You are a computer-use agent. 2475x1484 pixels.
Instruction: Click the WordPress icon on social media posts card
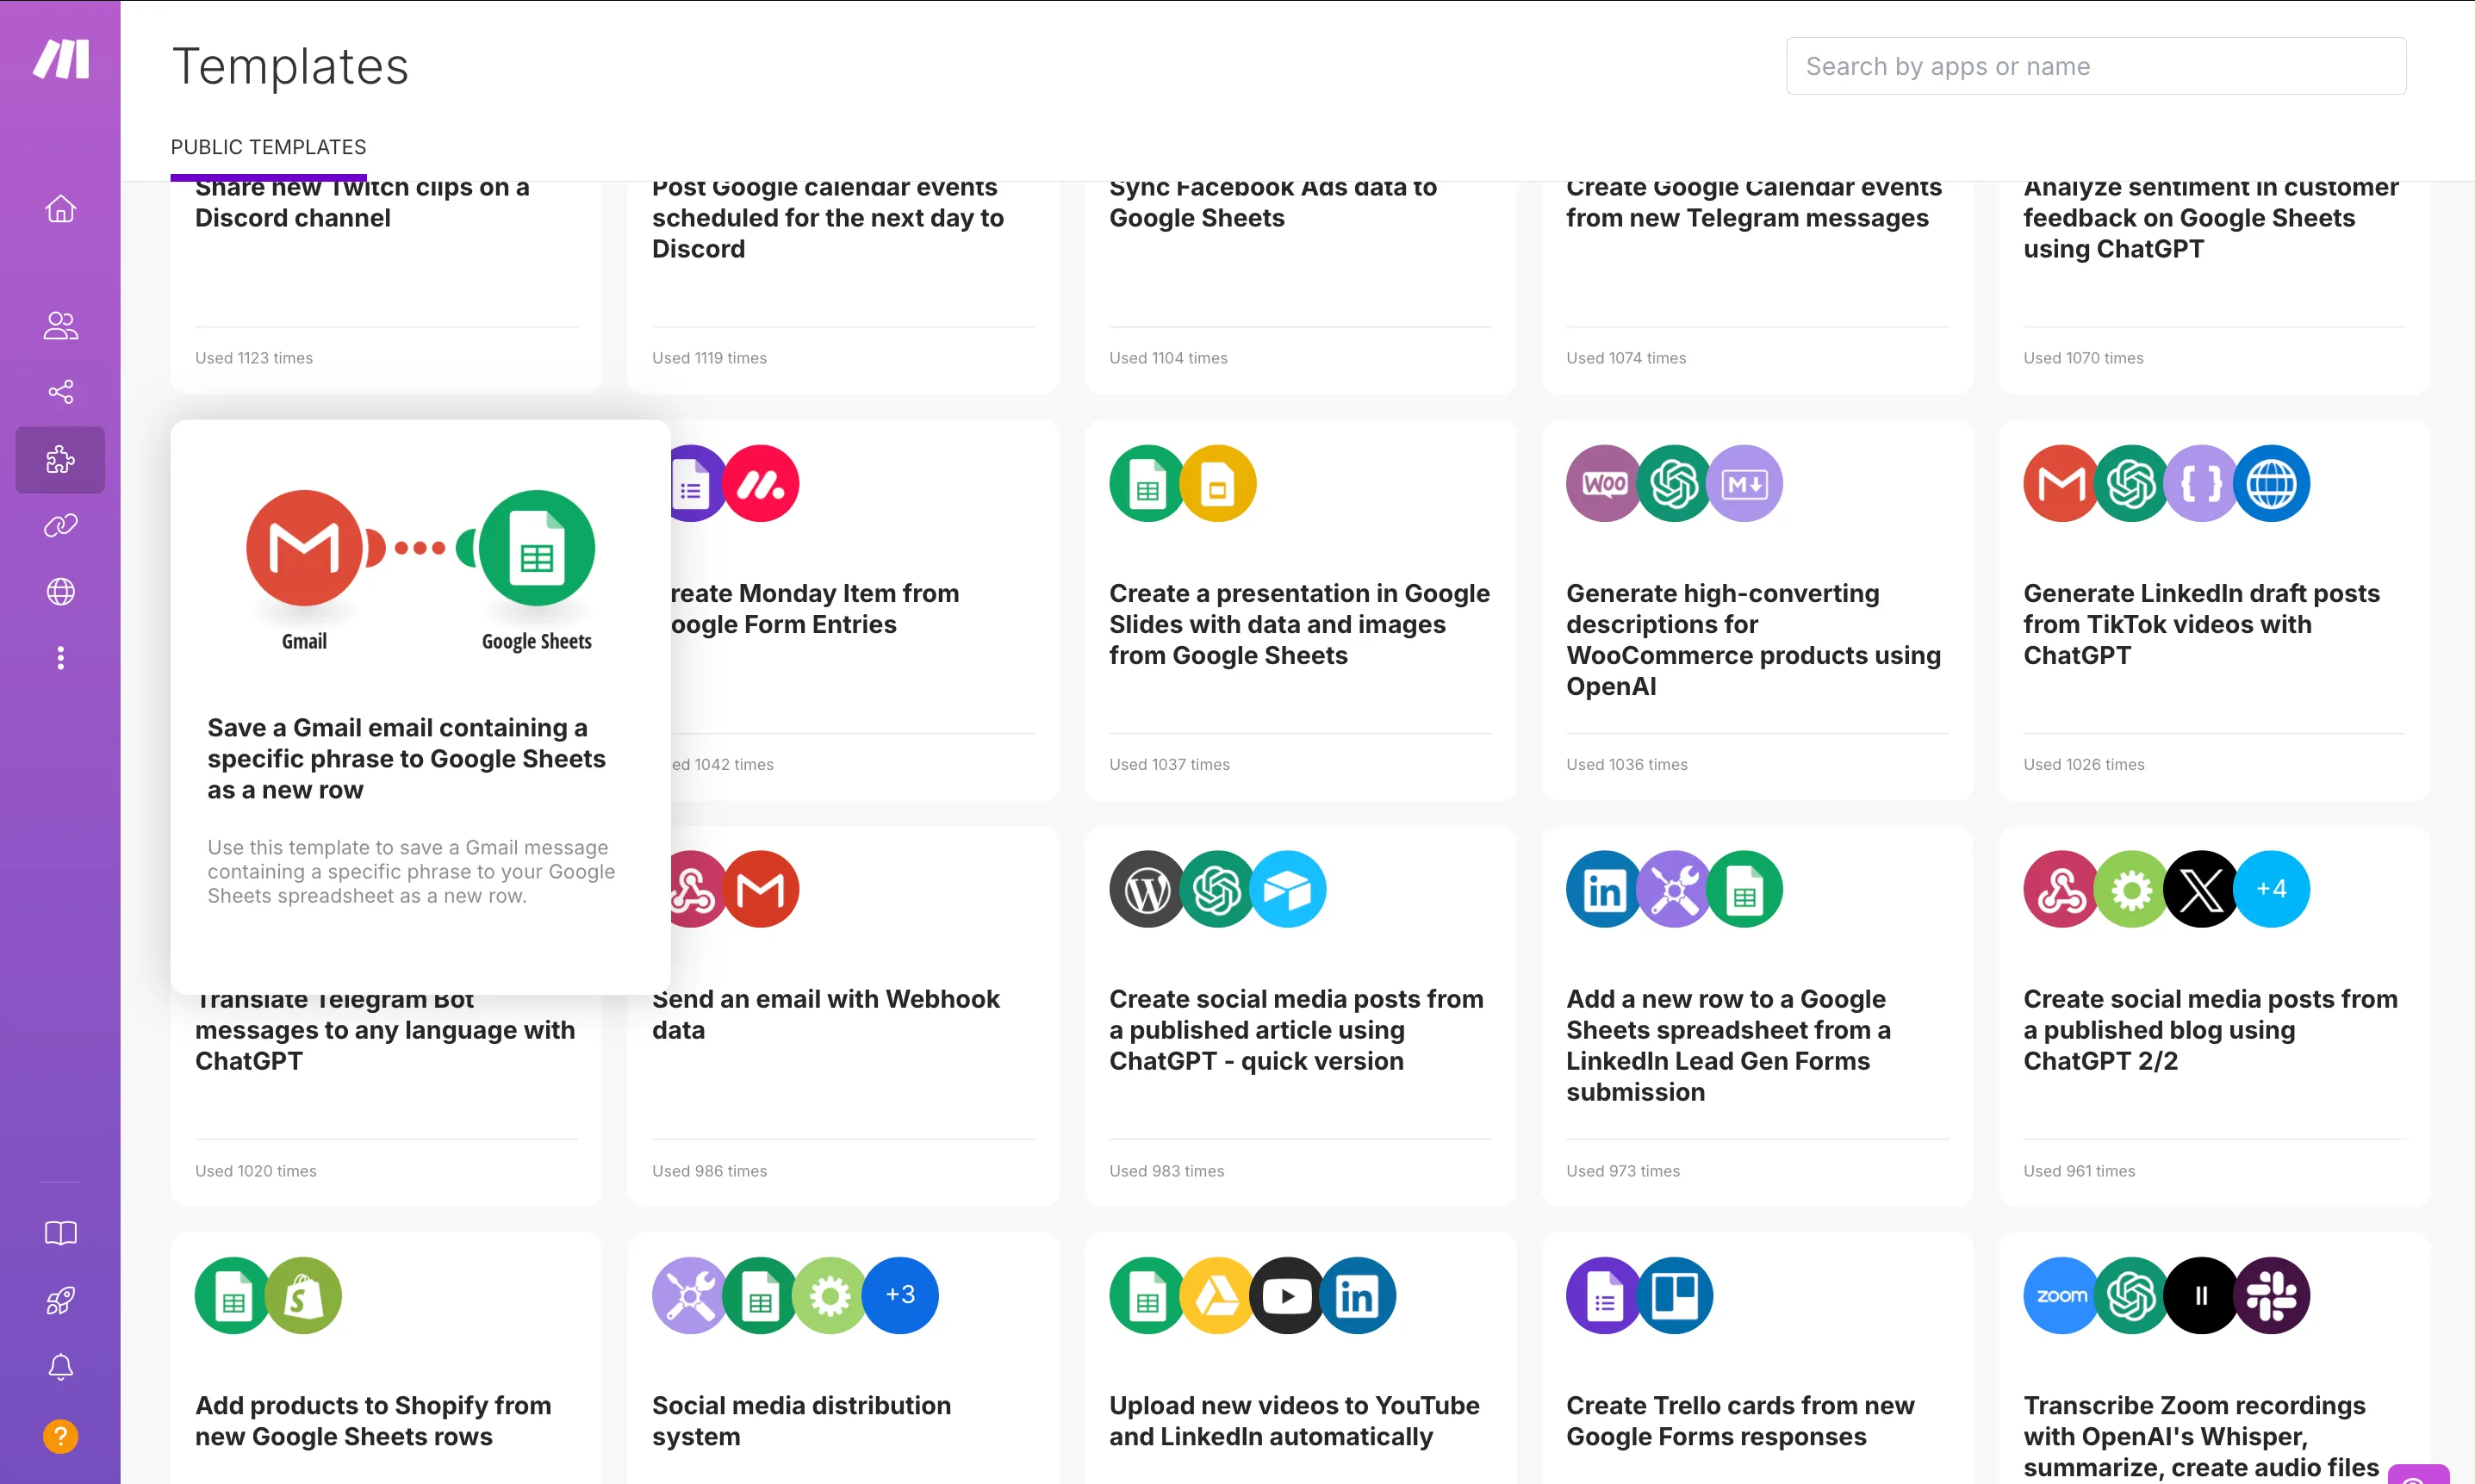click(x=1147, y=889)
